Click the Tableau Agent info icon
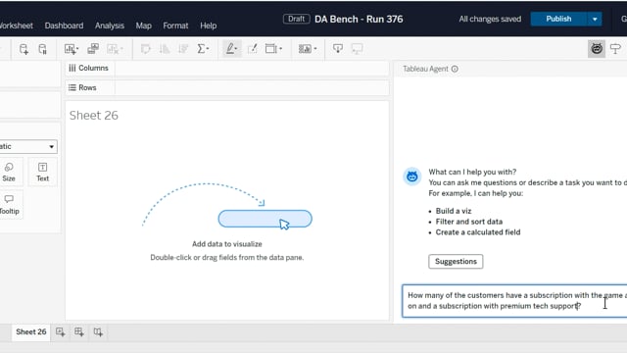 click(455, 69)
